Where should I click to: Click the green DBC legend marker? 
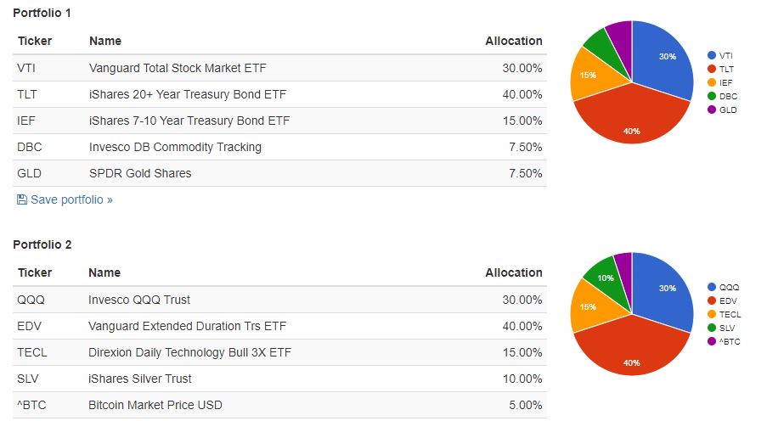(712, 96)
